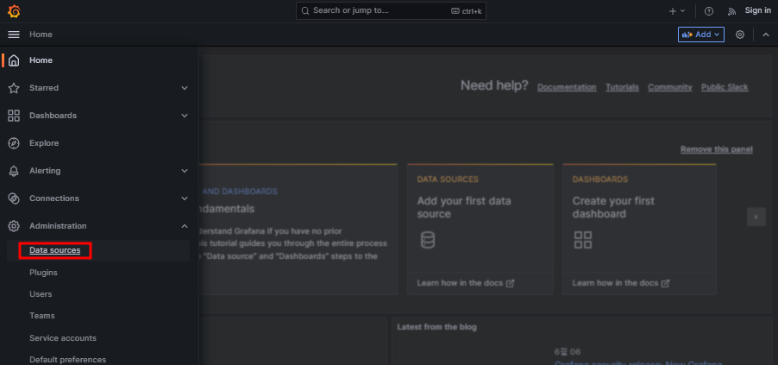778x365 pixels.
Task: Open the news RSS feed icon
Action: point(732,11)
